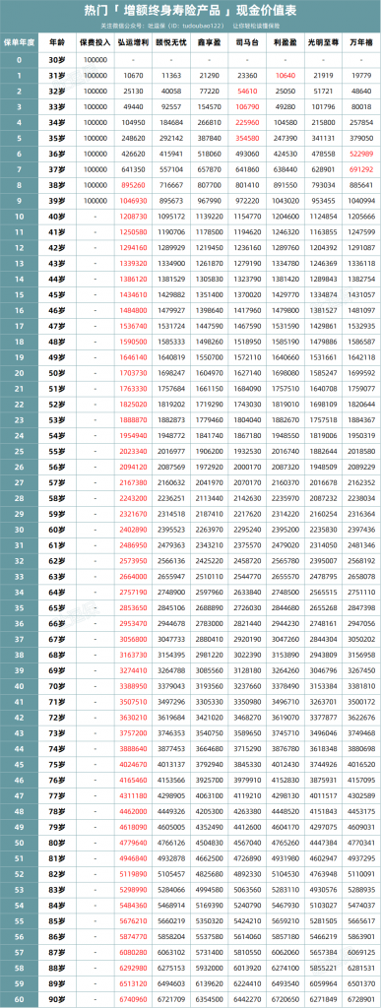This screenshot has height=1008, width=381.
Task: Click the 保费投入 column header
Action: pos(95,43)
